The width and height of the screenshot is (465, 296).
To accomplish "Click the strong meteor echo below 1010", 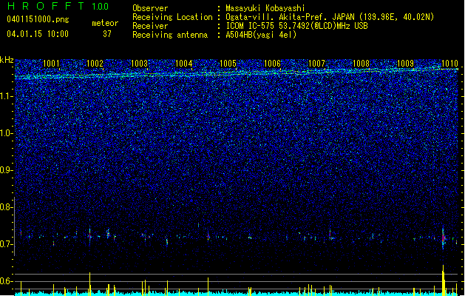I will pos(444,238).
